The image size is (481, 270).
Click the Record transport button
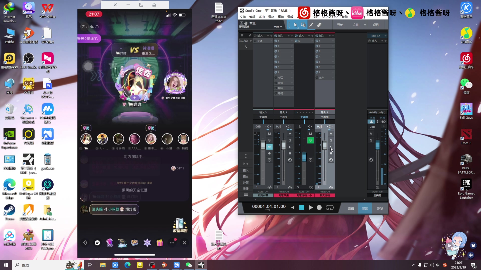319,207
